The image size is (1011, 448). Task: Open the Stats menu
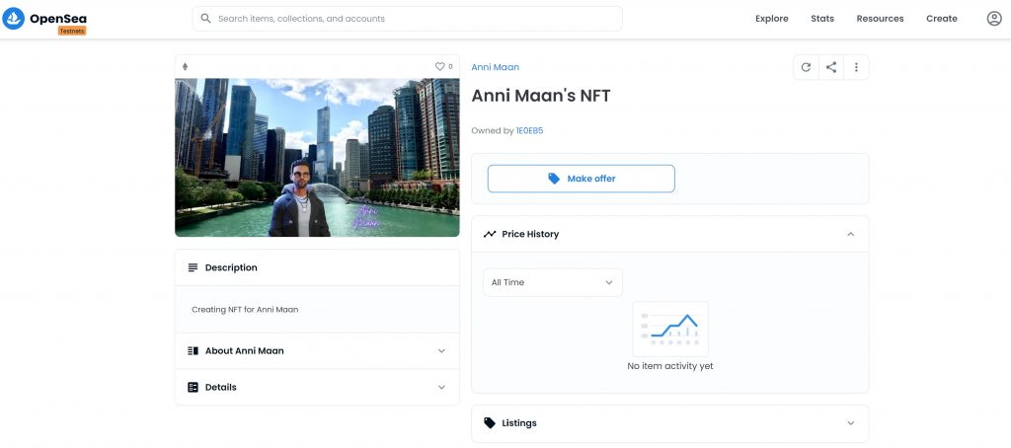(822, 19)
